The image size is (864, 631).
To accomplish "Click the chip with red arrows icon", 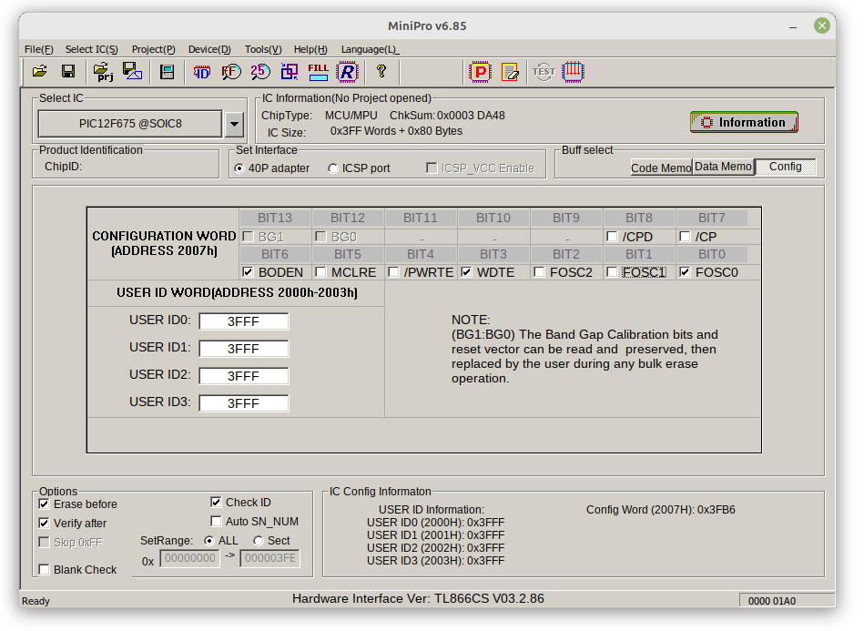I will point(573,72).
